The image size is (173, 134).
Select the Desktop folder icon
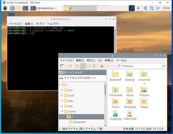pos(130,76)
